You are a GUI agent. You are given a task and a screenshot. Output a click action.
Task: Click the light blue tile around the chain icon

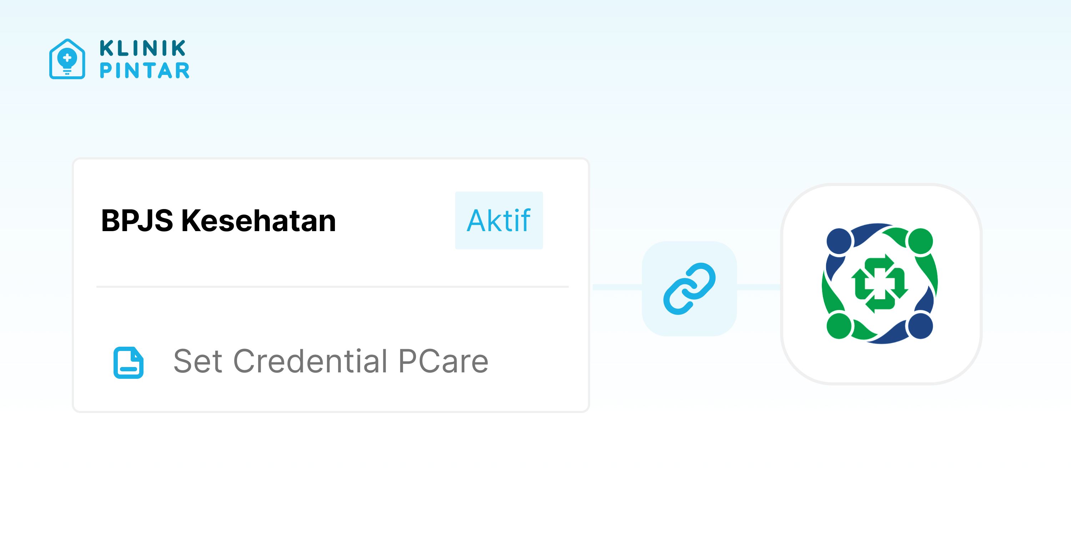click(x=689, y=288)
